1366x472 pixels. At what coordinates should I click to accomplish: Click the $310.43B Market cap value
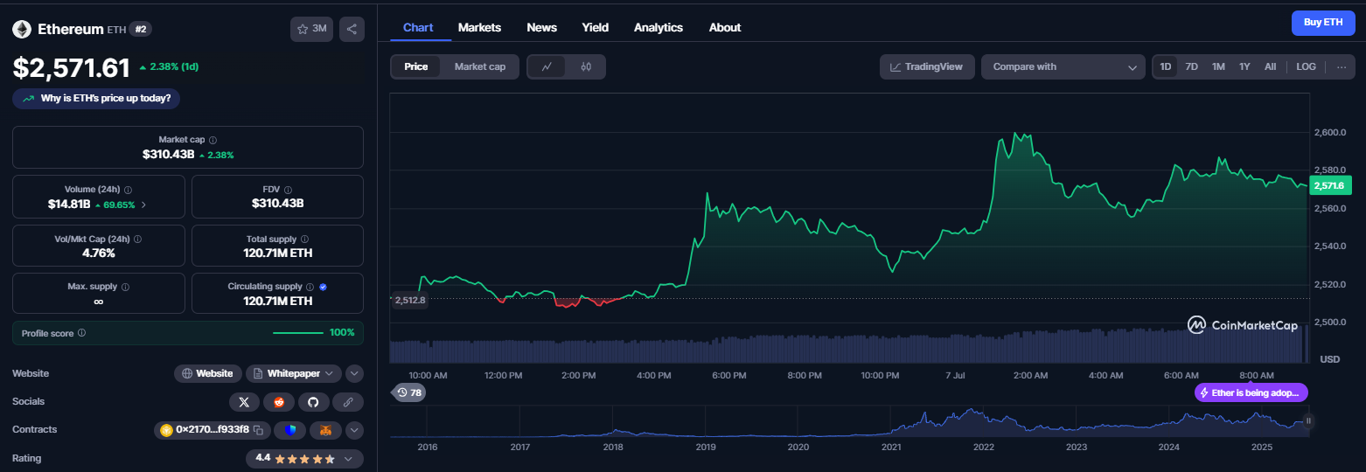pos(168,154)
